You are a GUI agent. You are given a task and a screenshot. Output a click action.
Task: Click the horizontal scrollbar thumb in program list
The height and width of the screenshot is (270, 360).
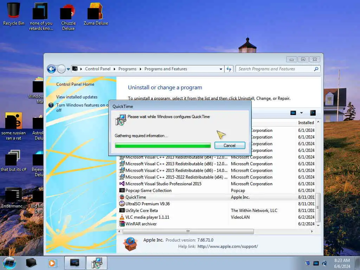pos(188,231)
